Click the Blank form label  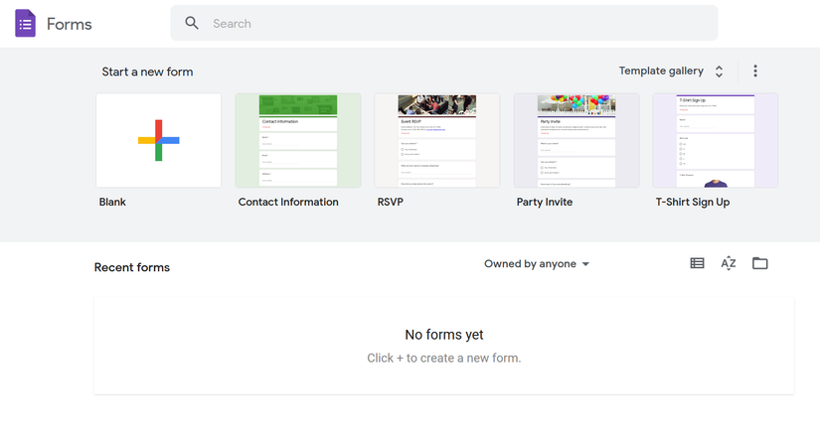(112, 202)
